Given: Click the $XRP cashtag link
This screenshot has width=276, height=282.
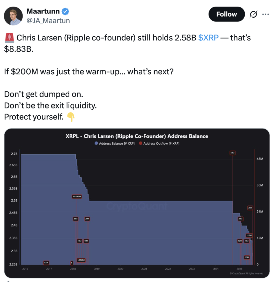Looking at the screenshot, I should [x=208, y=38].
